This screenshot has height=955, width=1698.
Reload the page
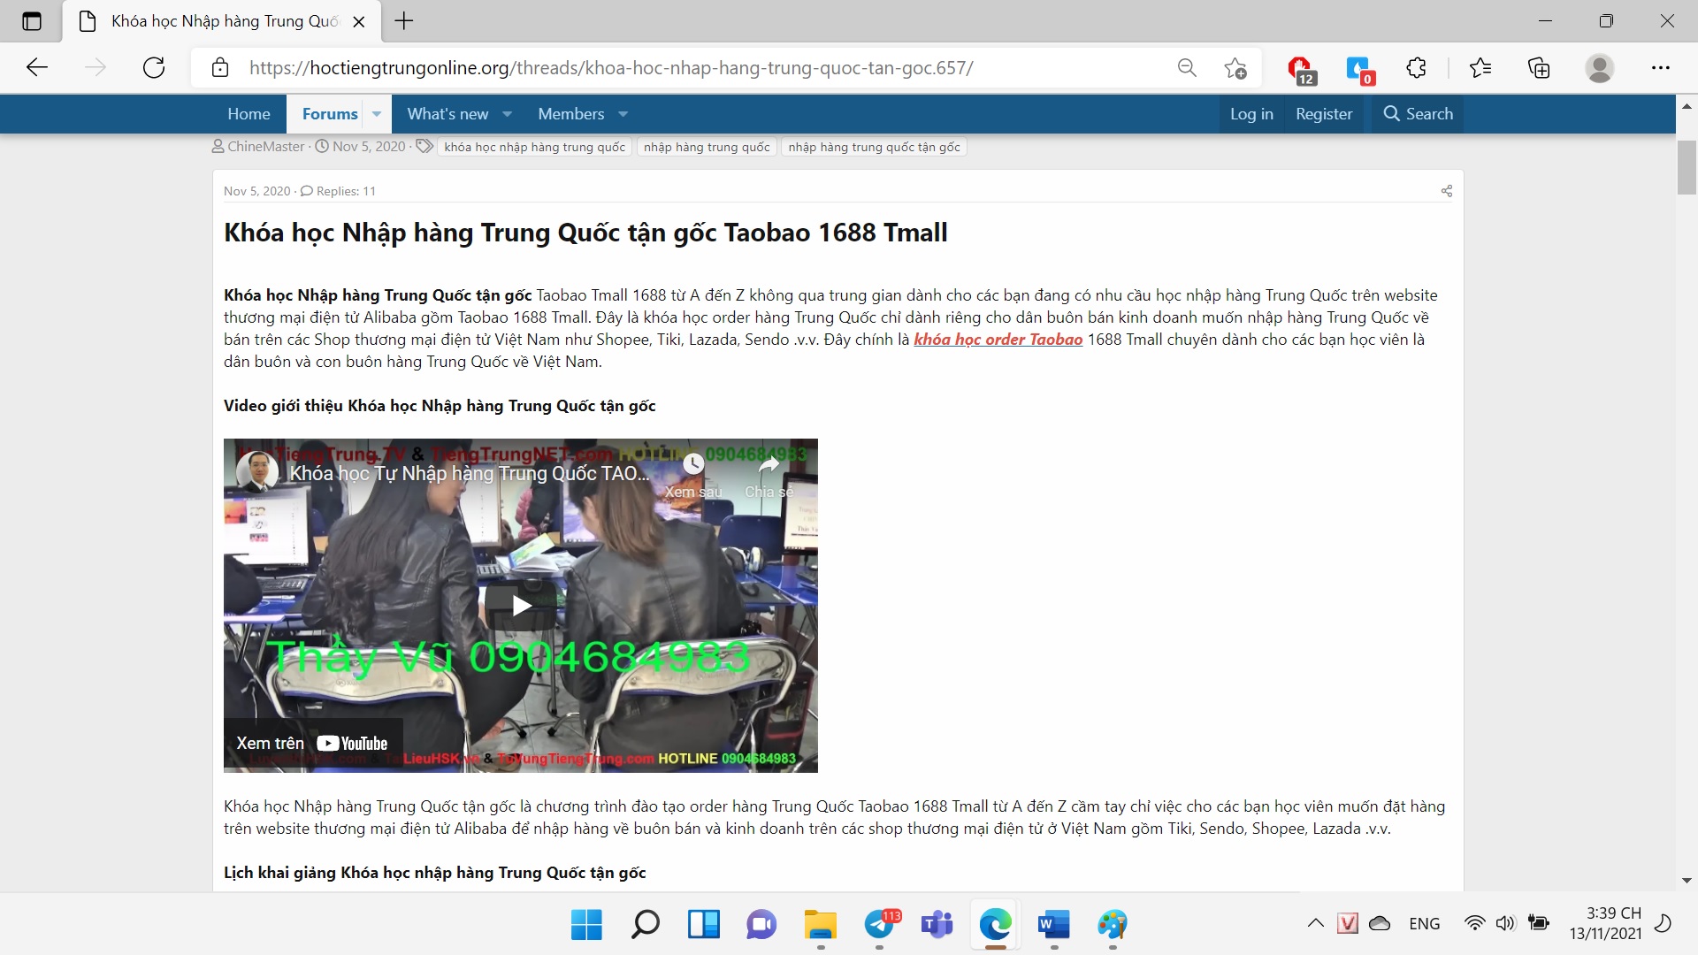(154, 67)
